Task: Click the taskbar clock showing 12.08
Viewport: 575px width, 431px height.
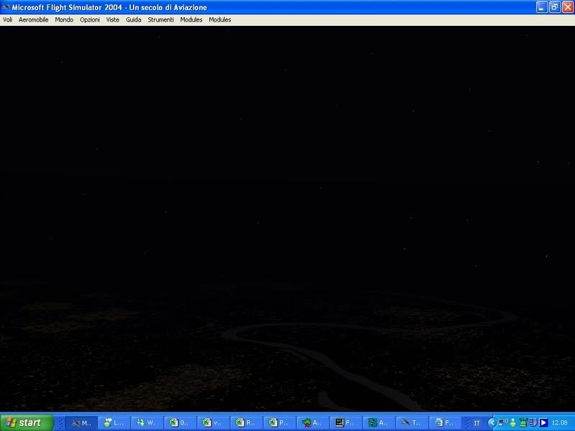Action: [560, 423]
